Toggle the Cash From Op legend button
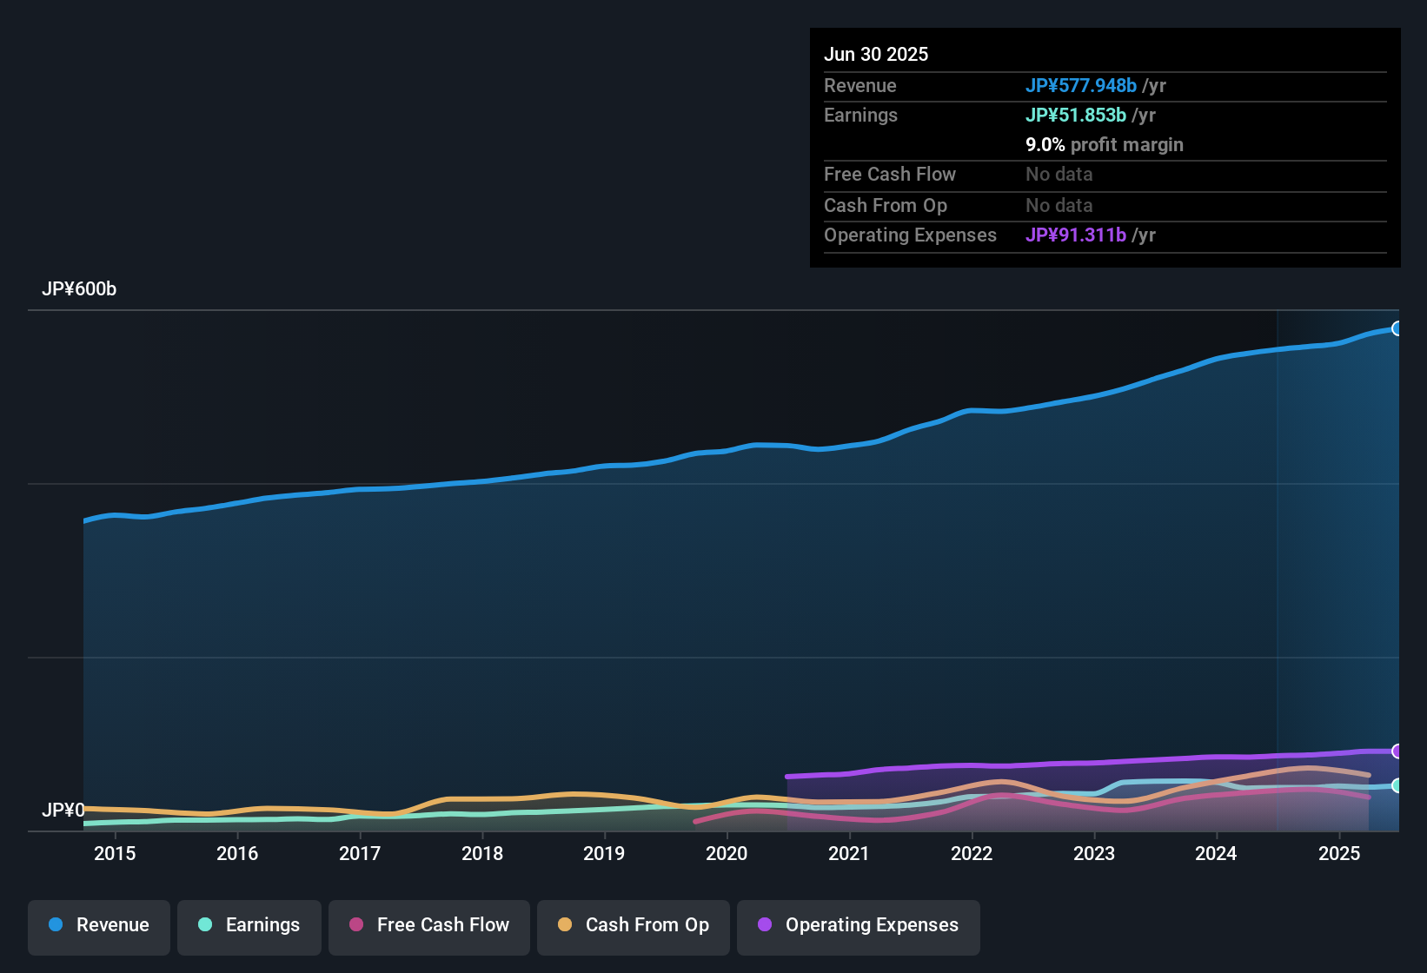The height and width of the screenshot is (973, 1427). pyautogui.click(x=634, y=927)
